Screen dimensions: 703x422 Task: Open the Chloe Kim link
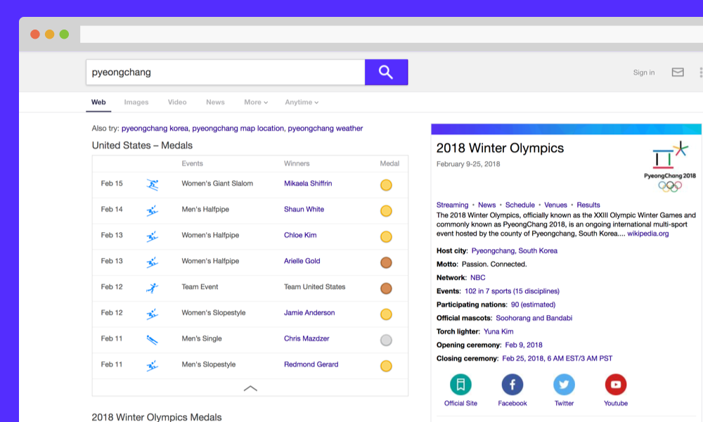pos(300,235)
